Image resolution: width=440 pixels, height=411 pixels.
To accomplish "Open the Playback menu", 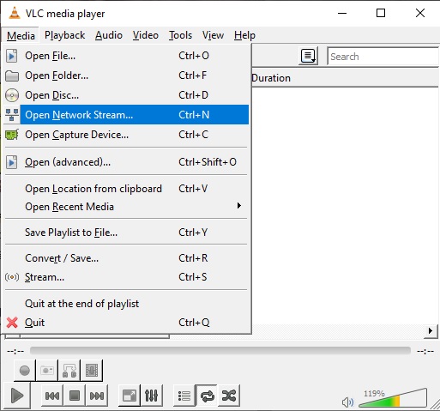I will pos(65,35).
